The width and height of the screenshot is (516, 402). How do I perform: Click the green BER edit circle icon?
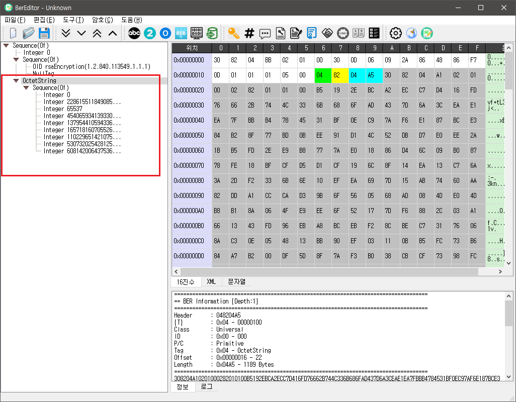pos(427,33)
